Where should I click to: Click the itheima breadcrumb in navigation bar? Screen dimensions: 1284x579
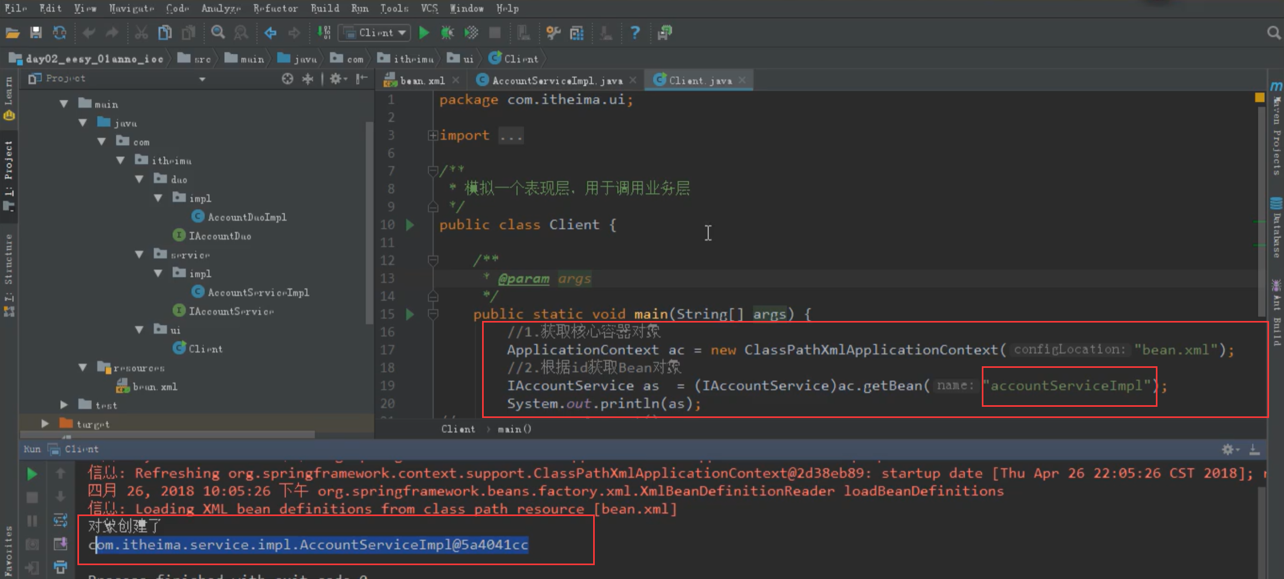point(413,59)
